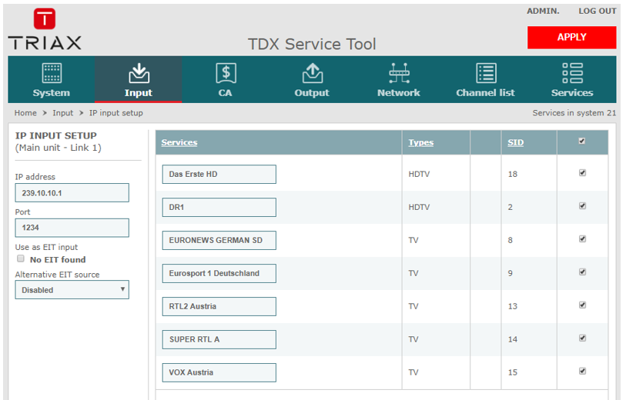Click HDTV type in DR1 row

[x=419, y=208]
